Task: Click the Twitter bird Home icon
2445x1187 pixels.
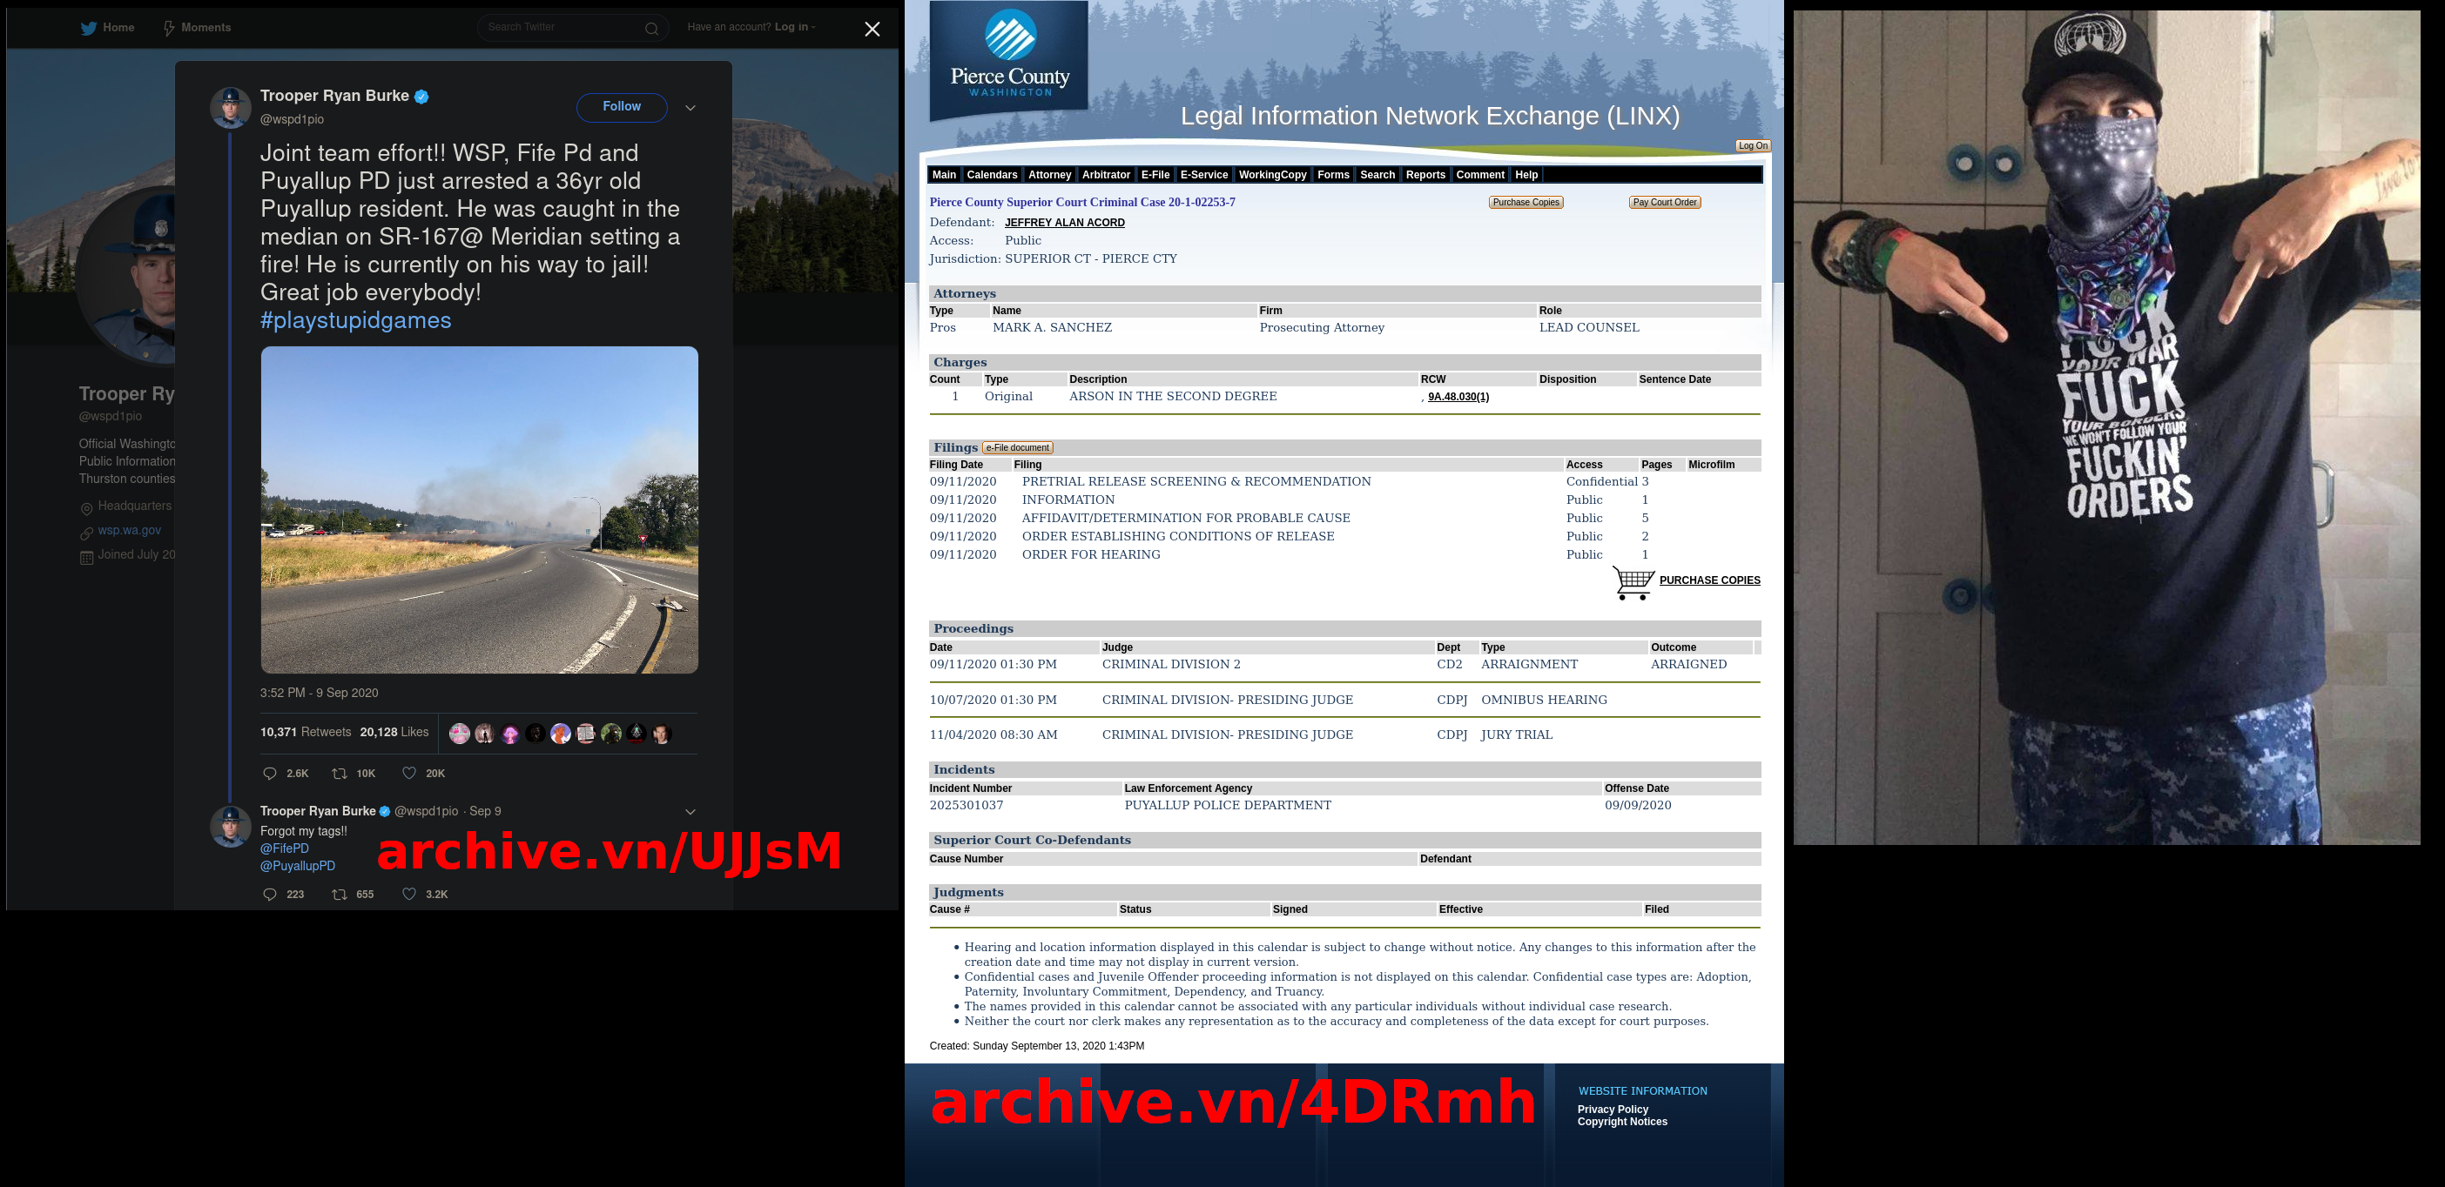Action: [x=88, y=29]
